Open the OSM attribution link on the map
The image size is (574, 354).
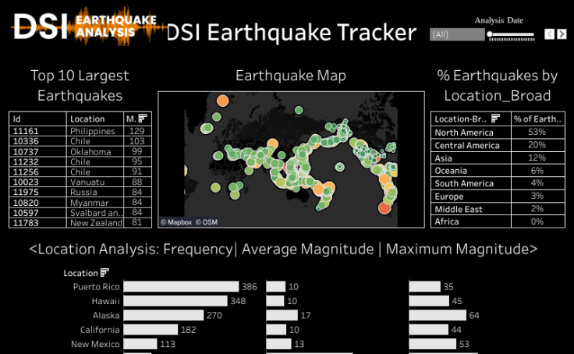(207, 221)
